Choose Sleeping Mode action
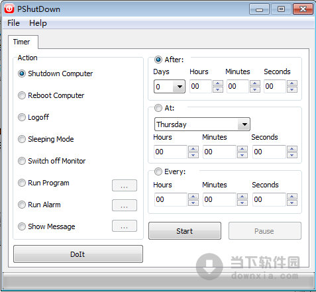The width and height of the screenshot is (316, 292). 46,139
